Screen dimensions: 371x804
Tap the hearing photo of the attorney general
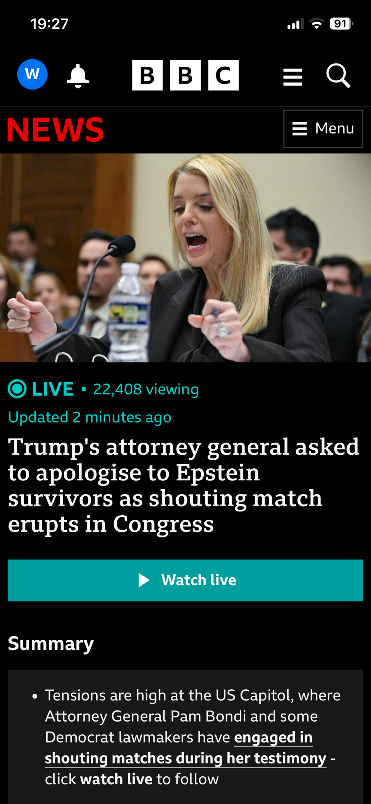coord(185,258)
